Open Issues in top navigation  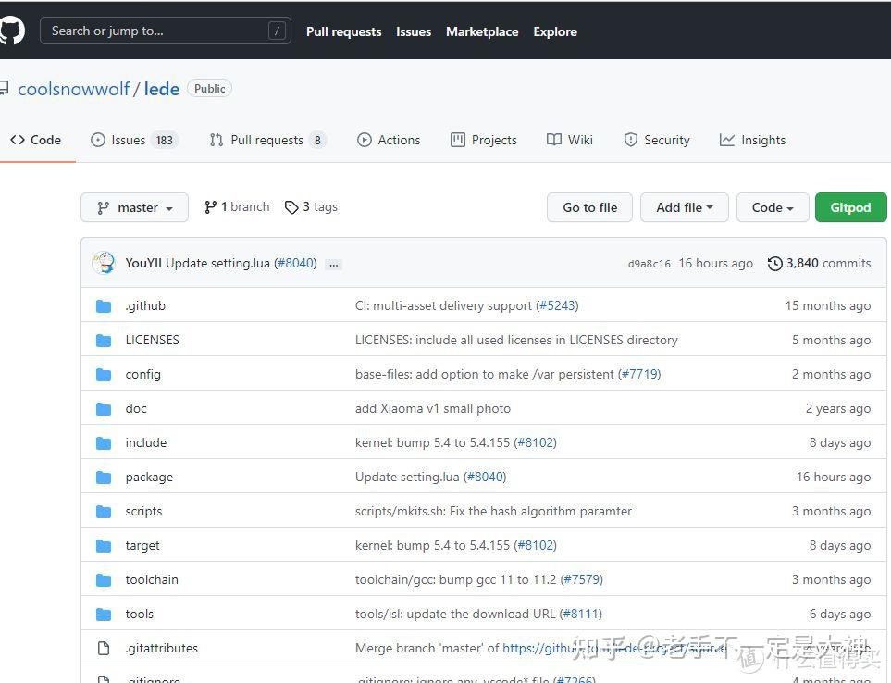pos(413,31)
